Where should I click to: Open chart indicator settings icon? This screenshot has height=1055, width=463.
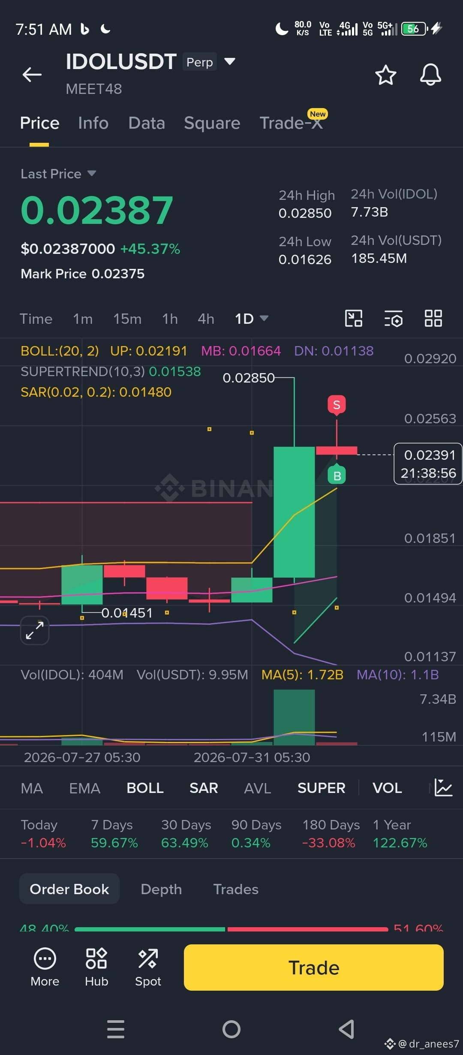pyautogui.click(x=393, y=319)
